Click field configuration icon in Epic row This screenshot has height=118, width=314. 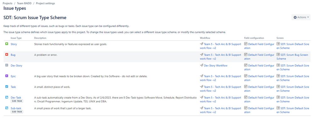tap(246, 76)
